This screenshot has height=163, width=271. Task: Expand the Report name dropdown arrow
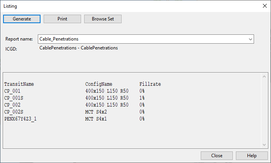[x=250, y=39]
